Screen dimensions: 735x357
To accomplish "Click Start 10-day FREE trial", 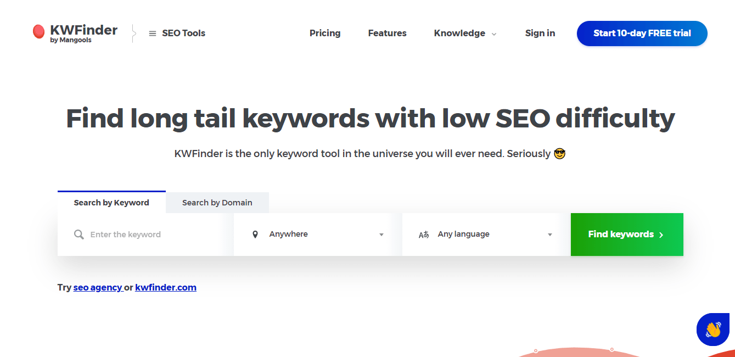I will [x=642, y=34].
